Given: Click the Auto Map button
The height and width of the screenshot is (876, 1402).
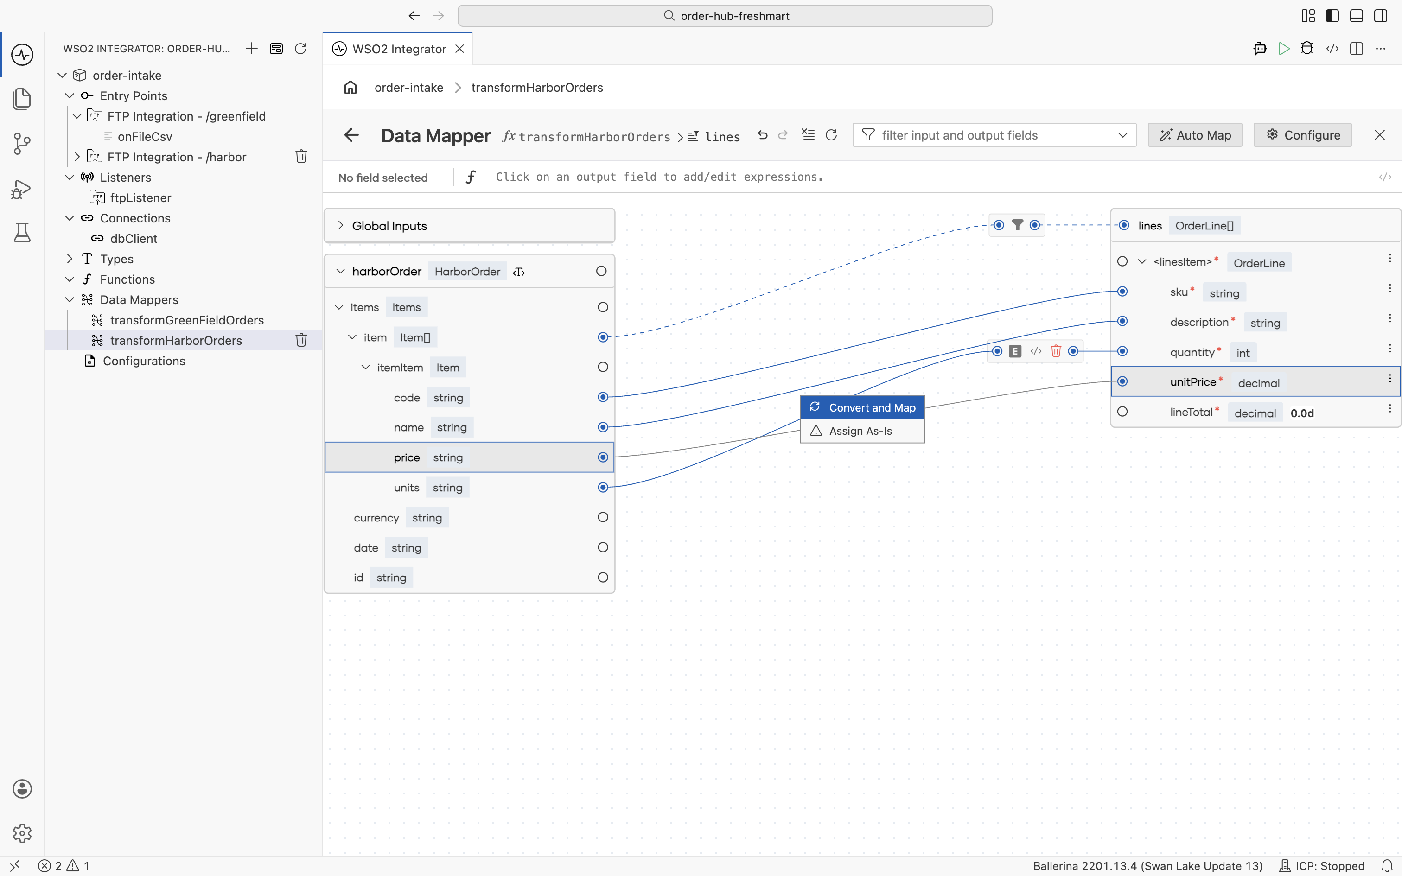Looking at the screenshot, I should [x=1195, y=135].
